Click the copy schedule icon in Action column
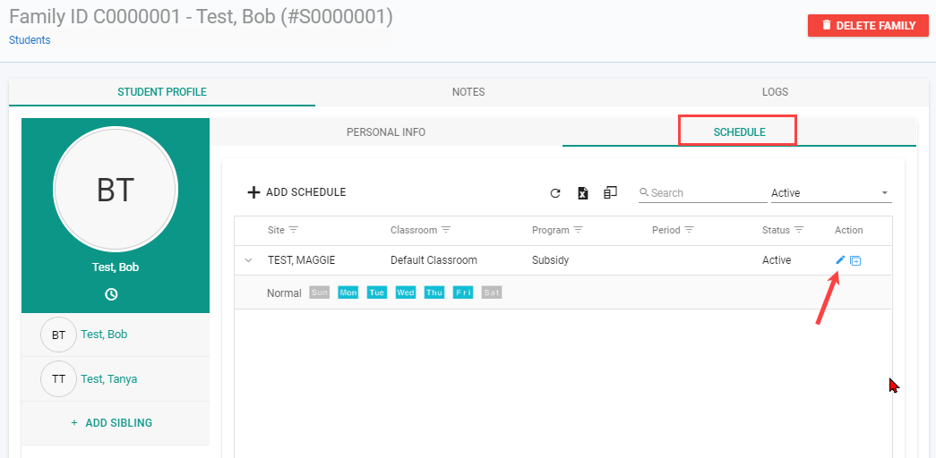This screenshot has height=458, width=936. tap(855, 260)
